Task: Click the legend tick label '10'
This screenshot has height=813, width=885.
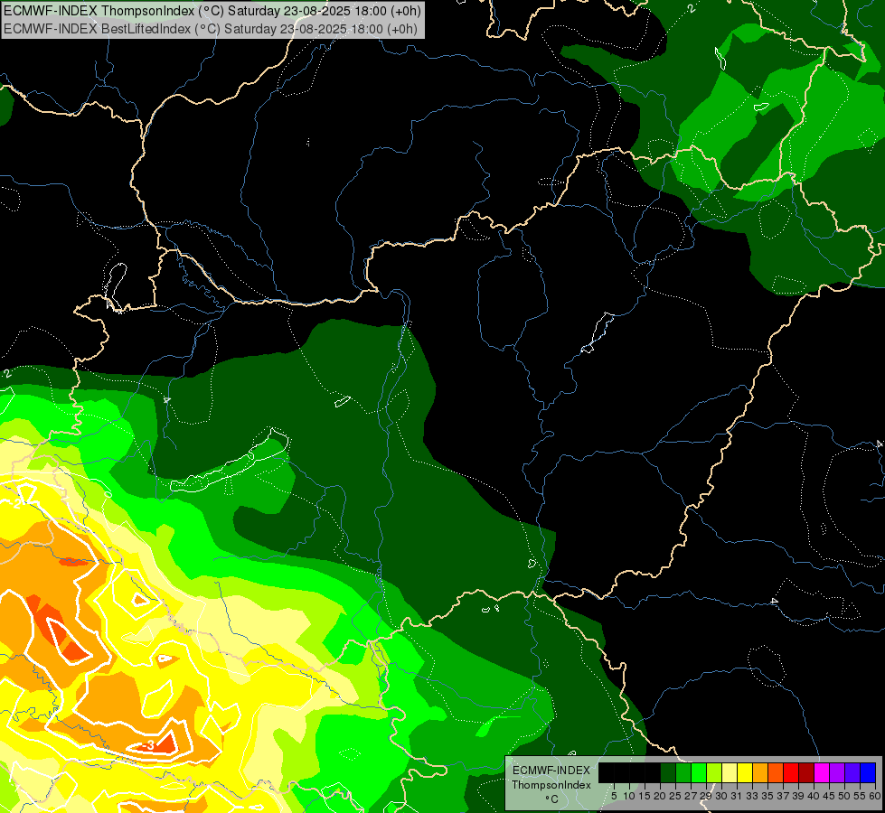Action: (629, 796)
